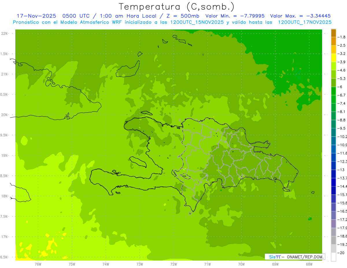
Task: Click the -7.4 value on the color scale
Action: (342, 103)
